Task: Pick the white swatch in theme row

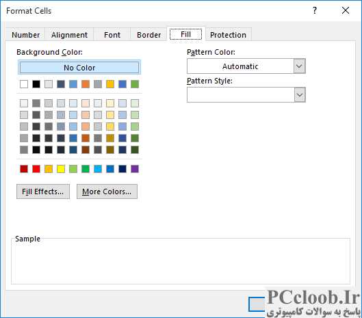Action: tap(24, 84)
